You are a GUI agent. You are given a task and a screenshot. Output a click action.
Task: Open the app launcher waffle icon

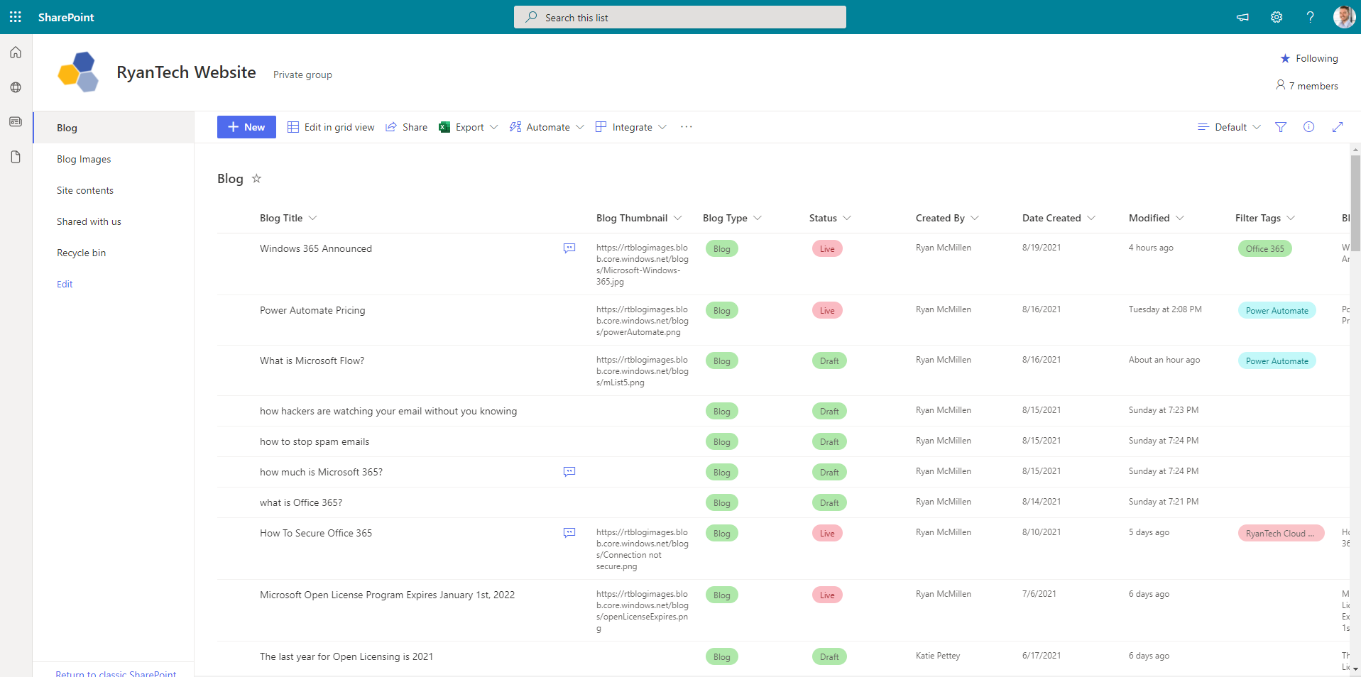(16, 17)
